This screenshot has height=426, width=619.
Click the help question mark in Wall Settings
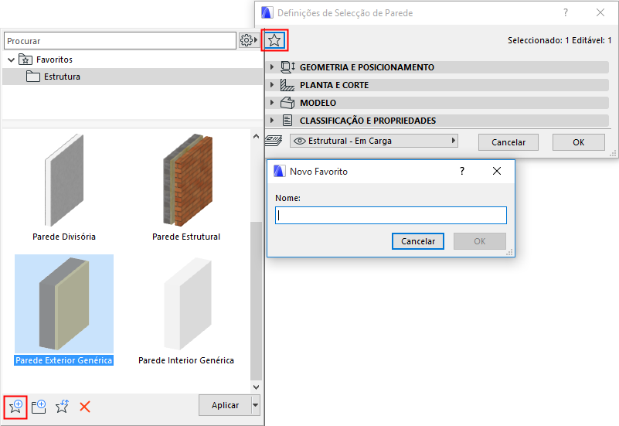(x=566, y=12)
